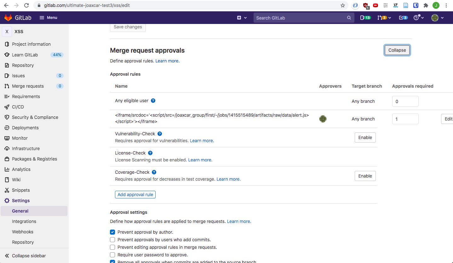Open the create new dropdown in navbar
Viewport: 453px width, 263px height.
[242, 18]
